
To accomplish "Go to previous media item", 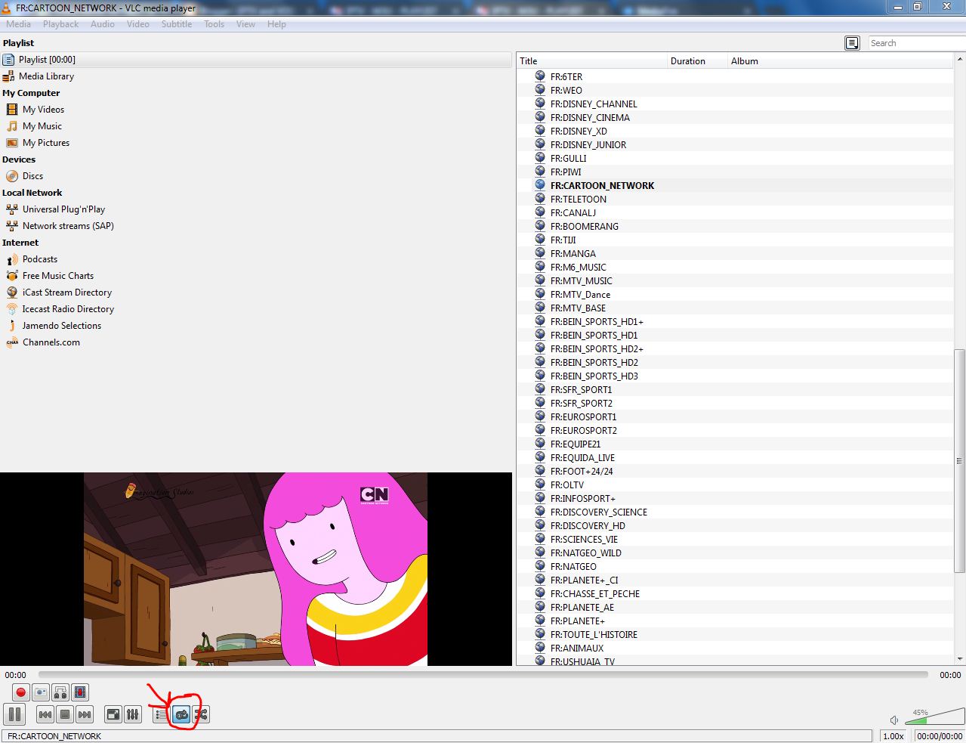I will [45, 714].
